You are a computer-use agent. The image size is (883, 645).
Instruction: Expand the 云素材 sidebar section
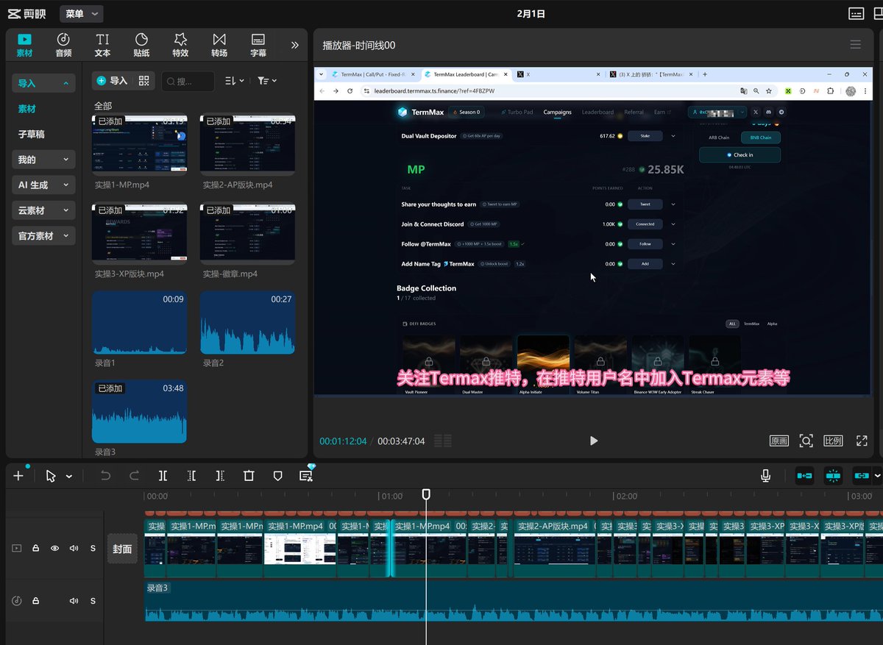click(x=43, y=210)
